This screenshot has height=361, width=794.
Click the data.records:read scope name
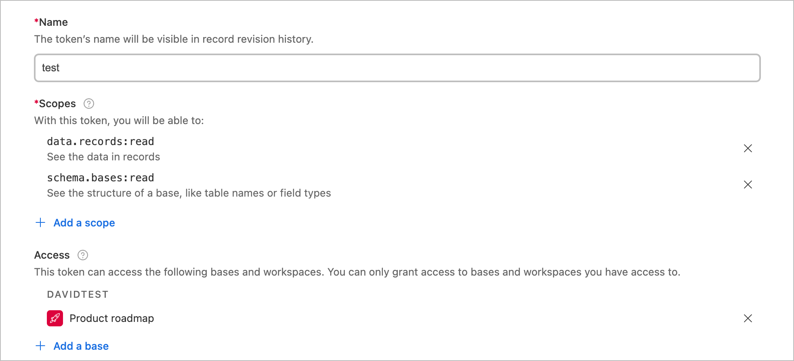(100, 141)
